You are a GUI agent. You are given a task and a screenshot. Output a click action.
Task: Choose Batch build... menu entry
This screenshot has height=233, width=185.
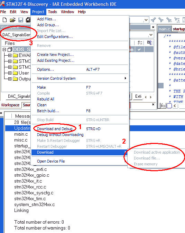click(x=80, y=111)
